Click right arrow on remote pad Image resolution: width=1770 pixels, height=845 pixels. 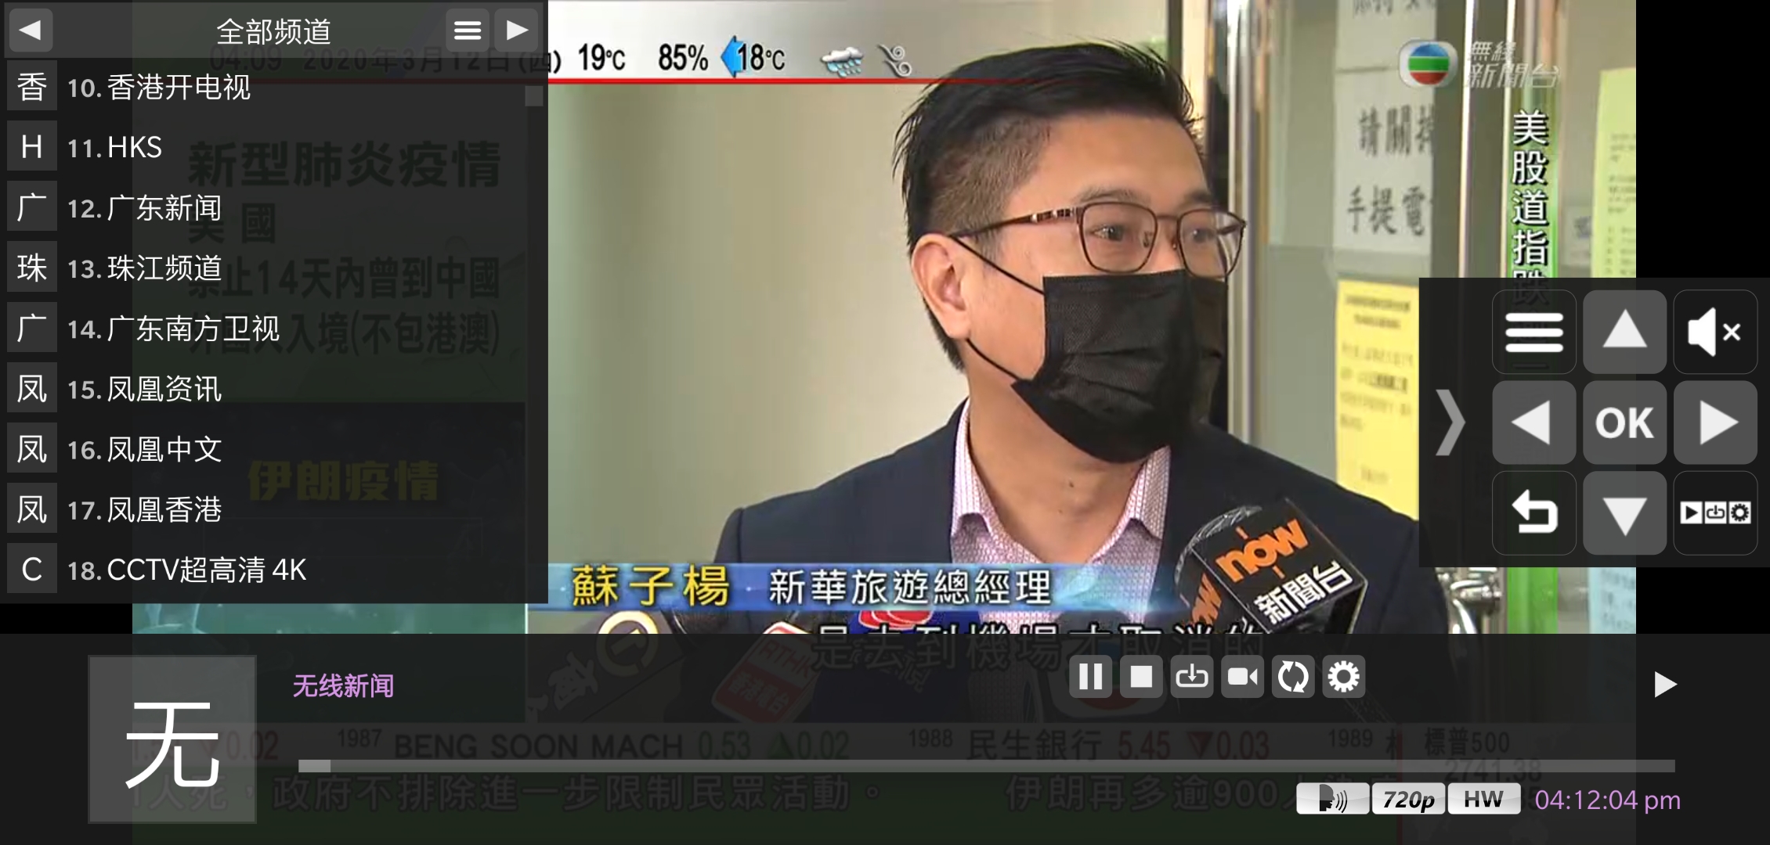click(x=1715, y=422)
